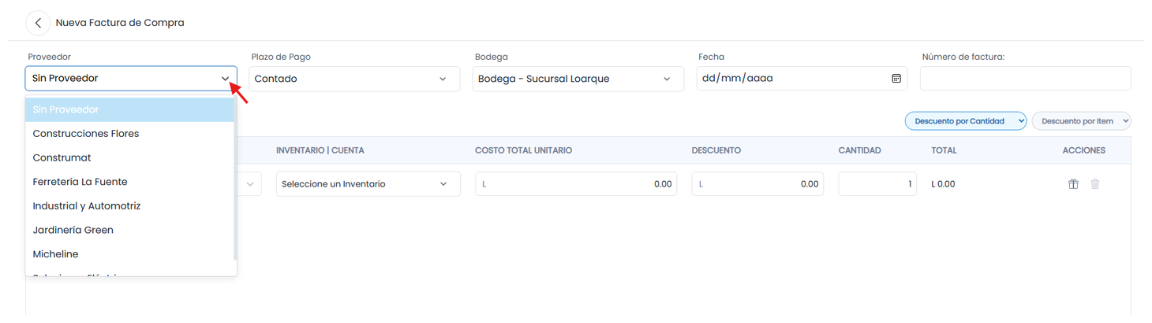Choose Jardinería Green supplier

[130, 230]
